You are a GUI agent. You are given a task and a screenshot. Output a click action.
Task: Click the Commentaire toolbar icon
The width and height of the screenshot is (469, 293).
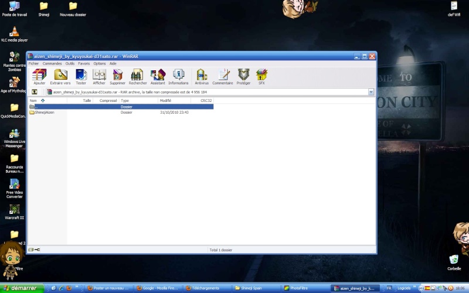pos(223,77)
